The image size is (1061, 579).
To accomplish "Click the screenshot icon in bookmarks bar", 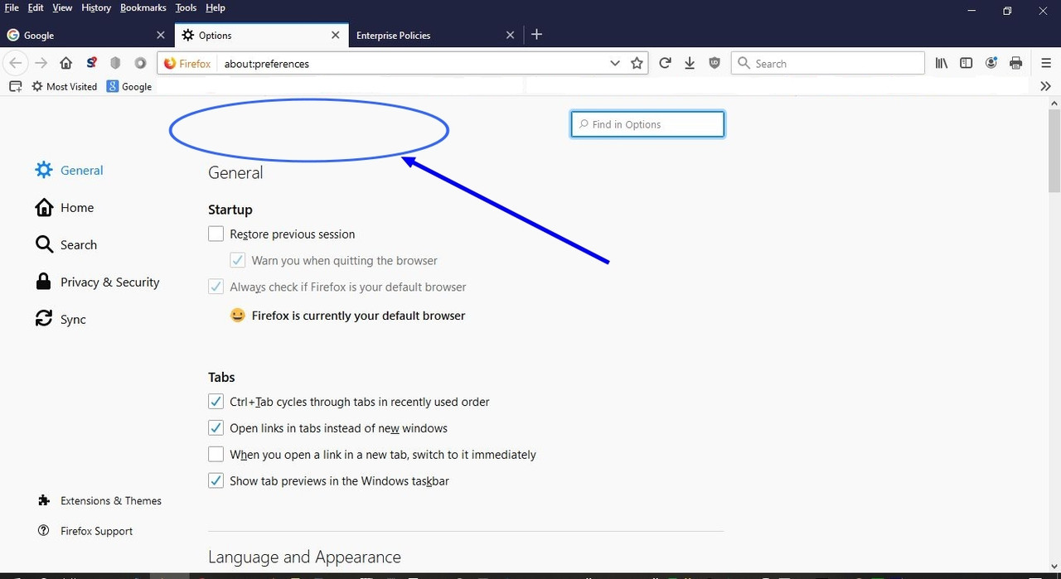I will [16, 86].
